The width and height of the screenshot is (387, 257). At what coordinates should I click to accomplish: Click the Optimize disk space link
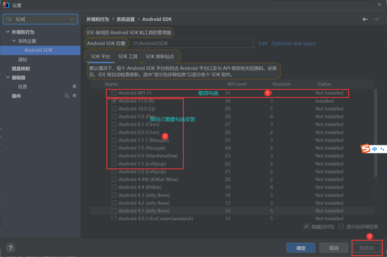pyautogui.click(x=293, y=43)
